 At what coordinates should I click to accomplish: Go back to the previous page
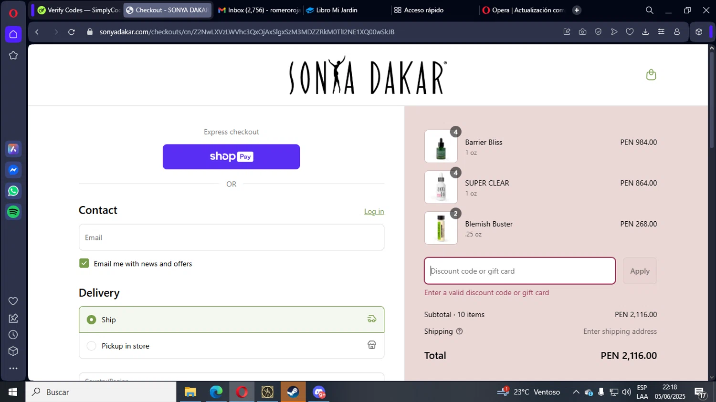point(37,32)
